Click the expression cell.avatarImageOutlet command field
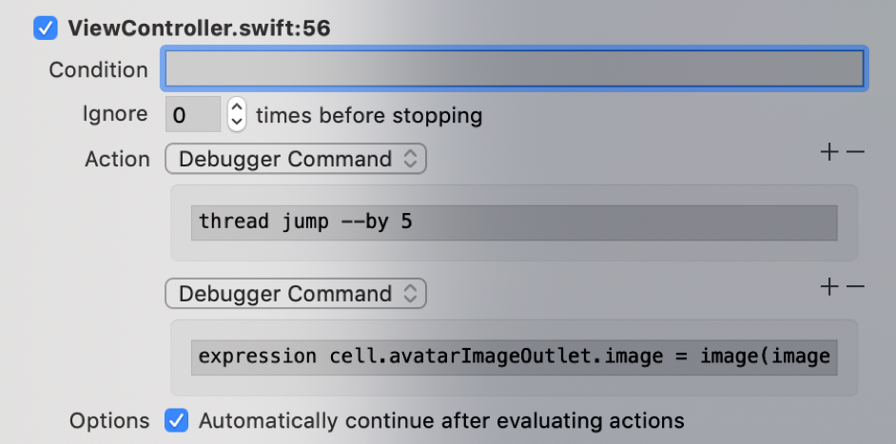Screen dimensions: 896x444 (514, 357)
